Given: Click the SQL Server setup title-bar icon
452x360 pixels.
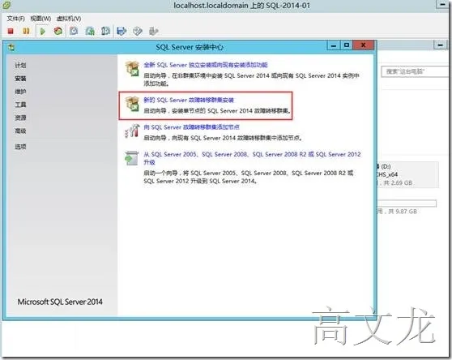Looking at the screenshot, I should point(11,47).
